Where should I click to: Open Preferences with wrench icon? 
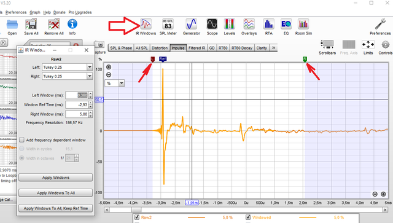(x=380, y=26)
